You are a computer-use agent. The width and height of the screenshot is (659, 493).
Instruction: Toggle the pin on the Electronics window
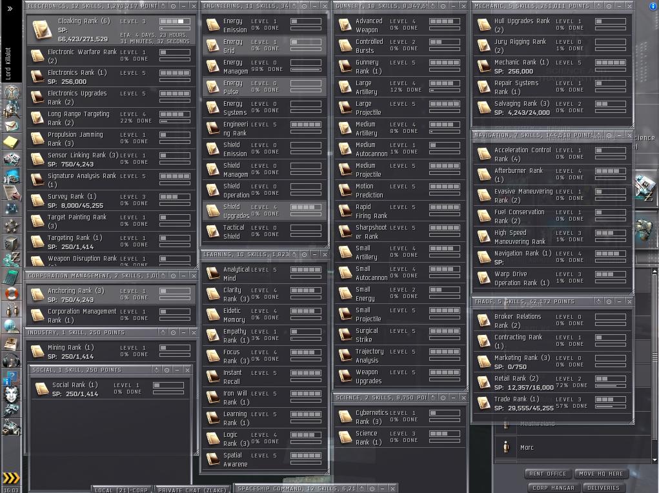tap(173, 6)
